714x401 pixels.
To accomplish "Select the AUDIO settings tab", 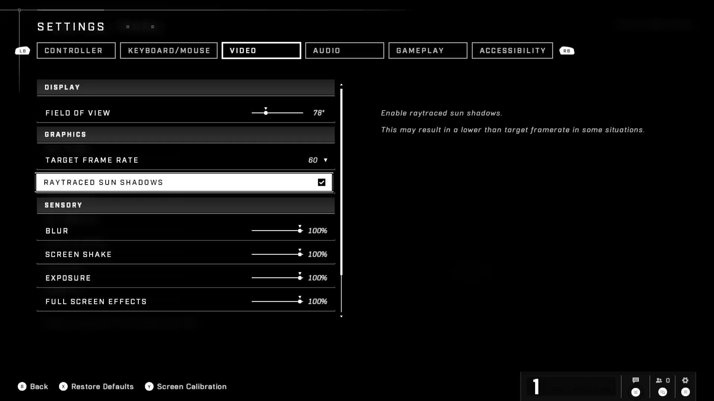I will coord(344,50).
